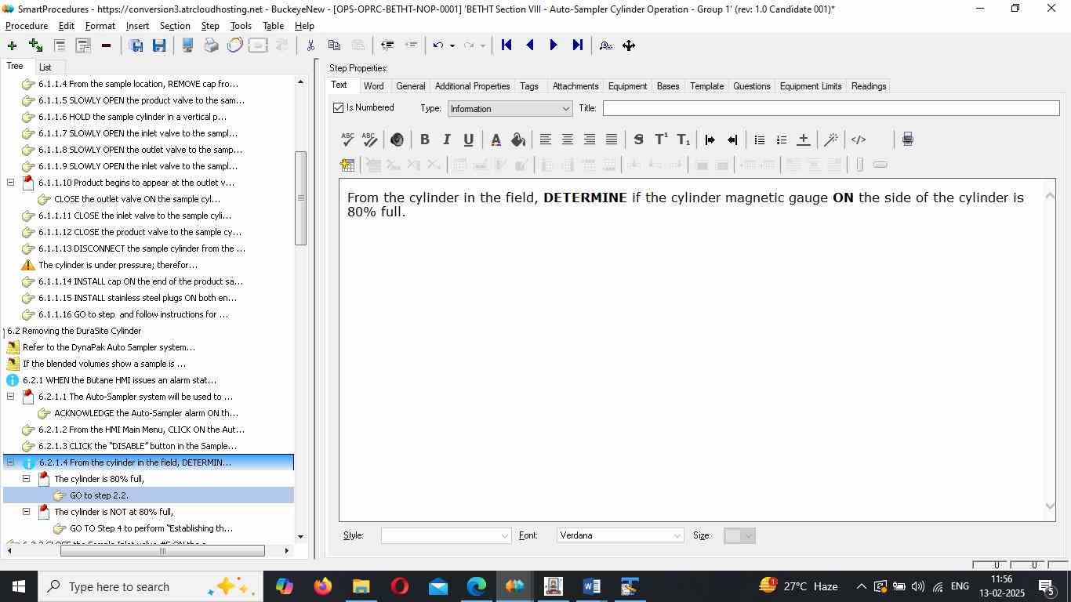Open Microsoft Word from the taskbar

tap(591, 586)
